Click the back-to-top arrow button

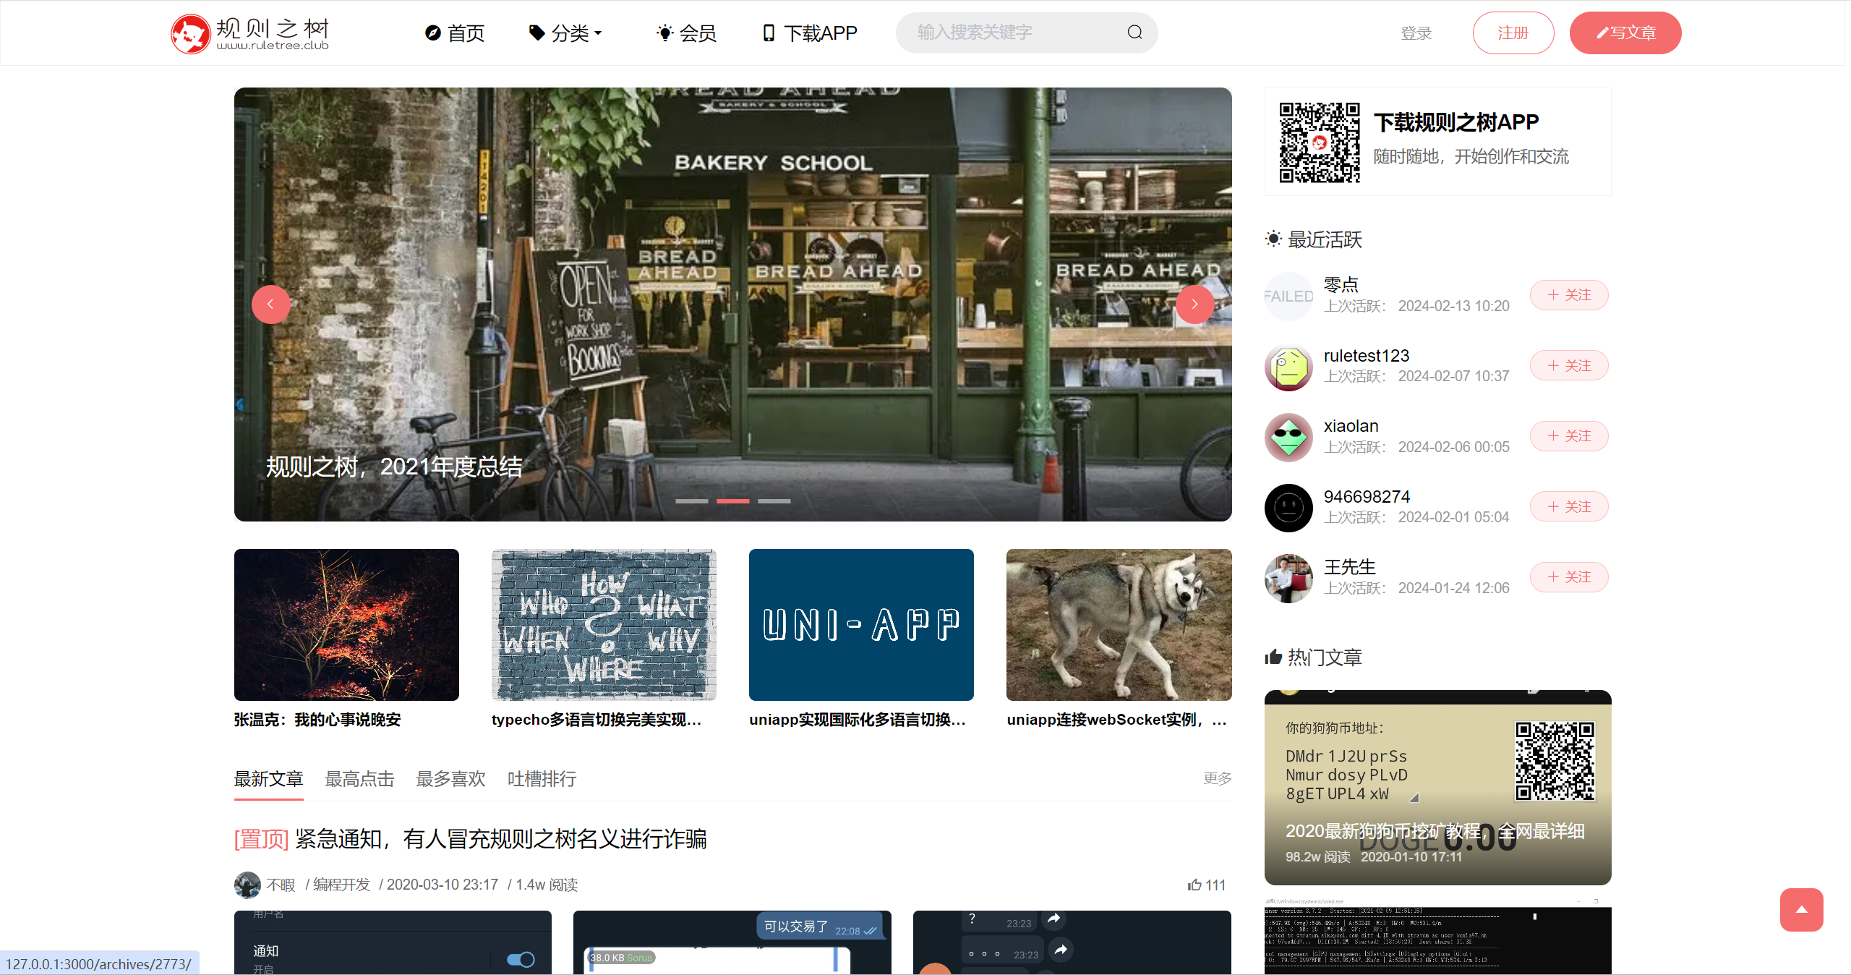pos(1801,910)
